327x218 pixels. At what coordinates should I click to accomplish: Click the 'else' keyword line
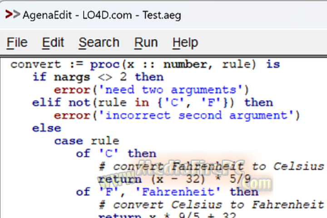coord(47,128)
